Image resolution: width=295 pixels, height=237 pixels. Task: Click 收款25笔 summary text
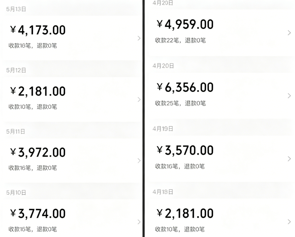pyautogui.click(x=167, y=103)
